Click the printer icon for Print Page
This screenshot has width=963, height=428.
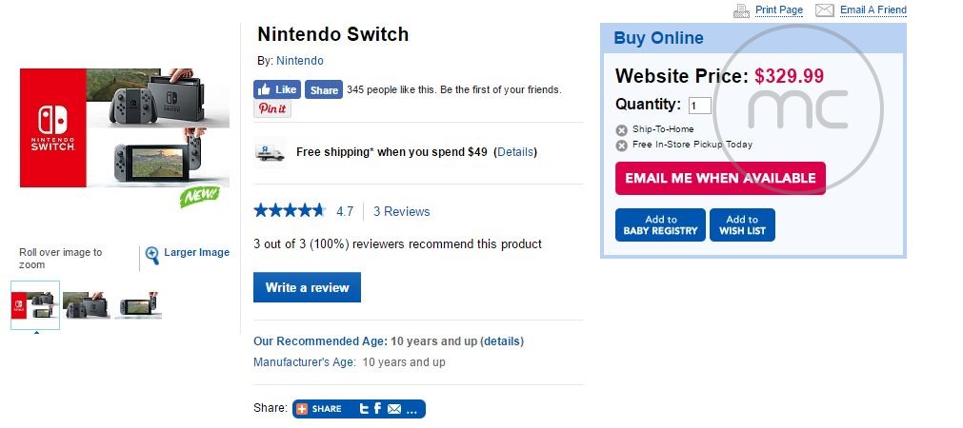coord(741,10)
